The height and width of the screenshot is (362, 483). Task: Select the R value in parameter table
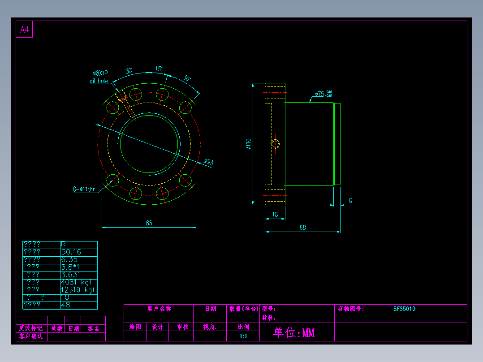point(63,244)
